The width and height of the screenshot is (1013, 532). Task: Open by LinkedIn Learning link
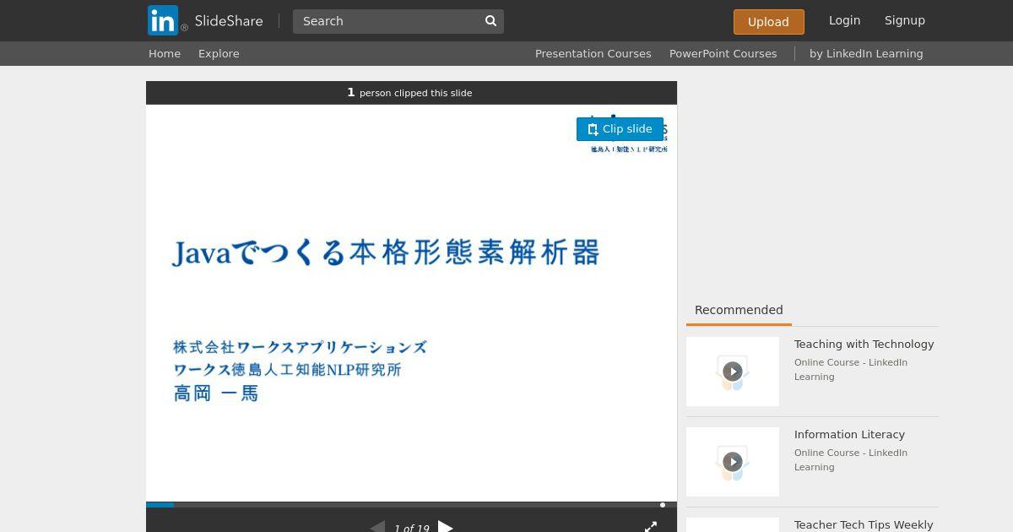point(866,53)
